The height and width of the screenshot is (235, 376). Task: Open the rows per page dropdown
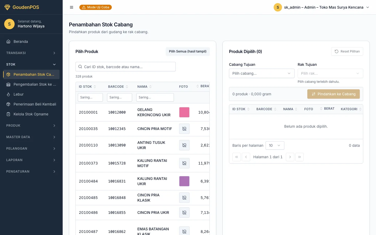pyautogui.click(x=275, y=145)
